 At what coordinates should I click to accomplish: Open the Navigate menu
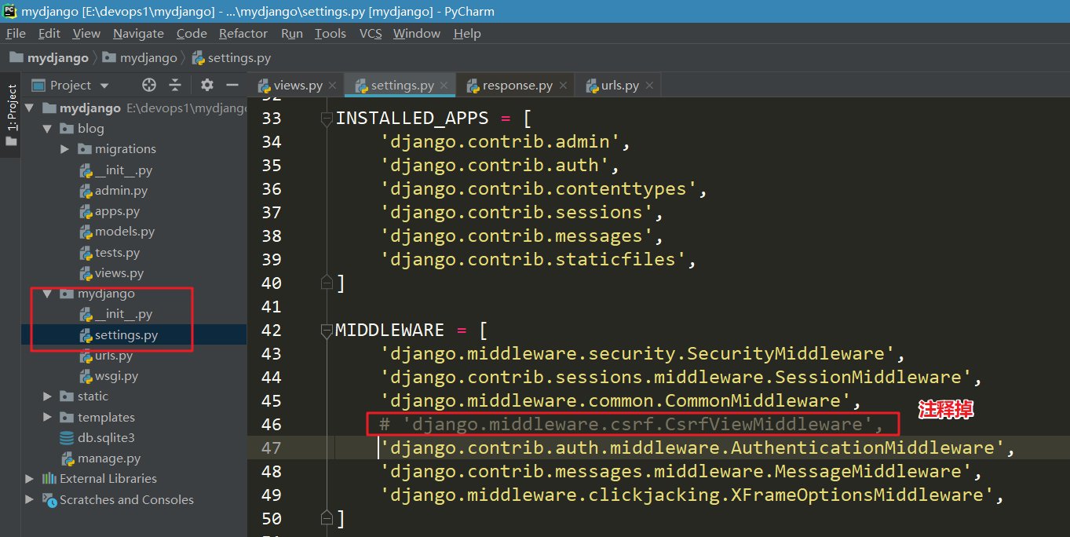[138, 33]
